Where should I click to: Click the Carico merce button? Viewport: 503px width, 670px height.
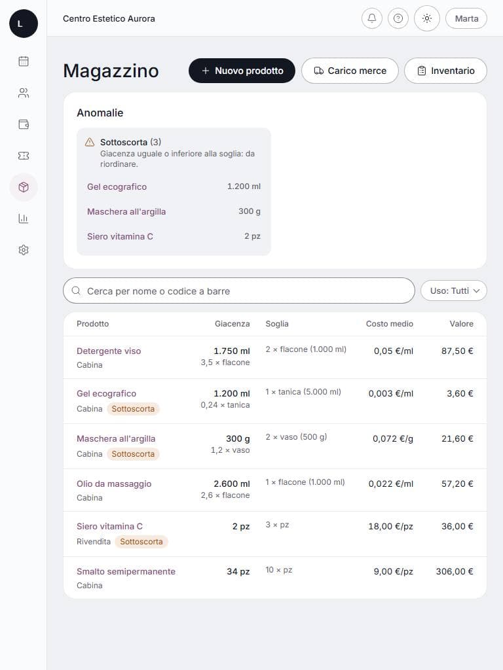pos(350,71)
